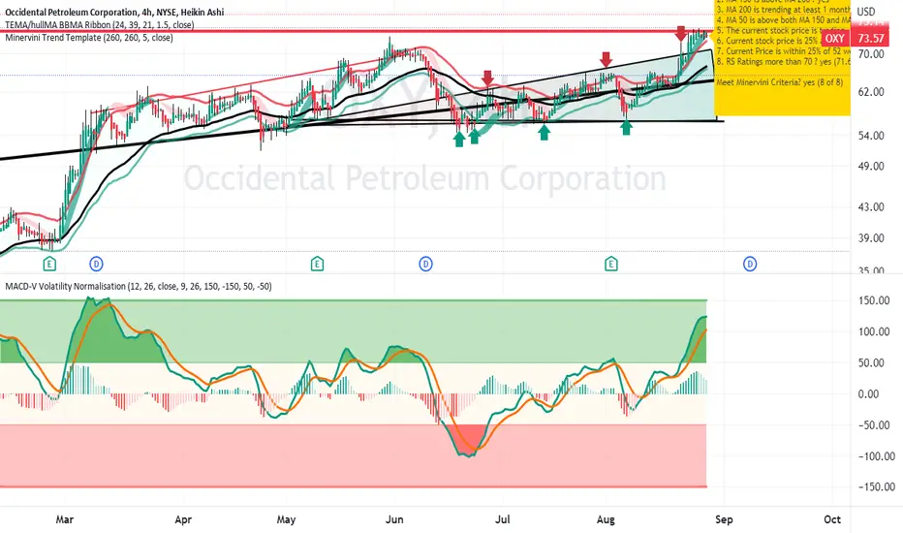The width and height of the screenshot is (903, 533).
Task: Click the 100.00 MACD axis label
Action: 873,331
